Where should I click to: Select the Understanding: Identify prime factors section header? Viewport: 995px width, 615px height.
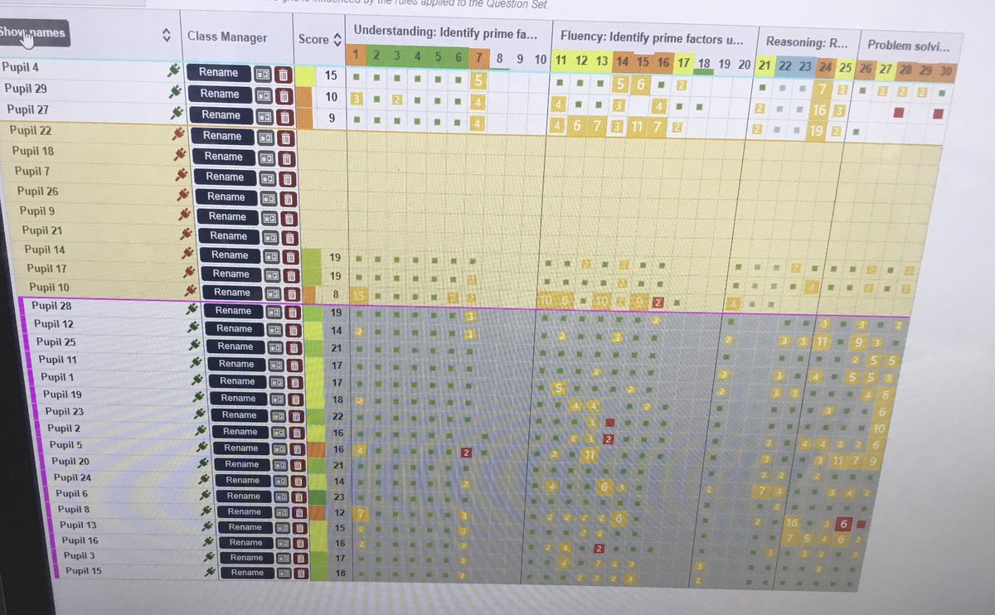pyautogui.click(x=447, y=32)
